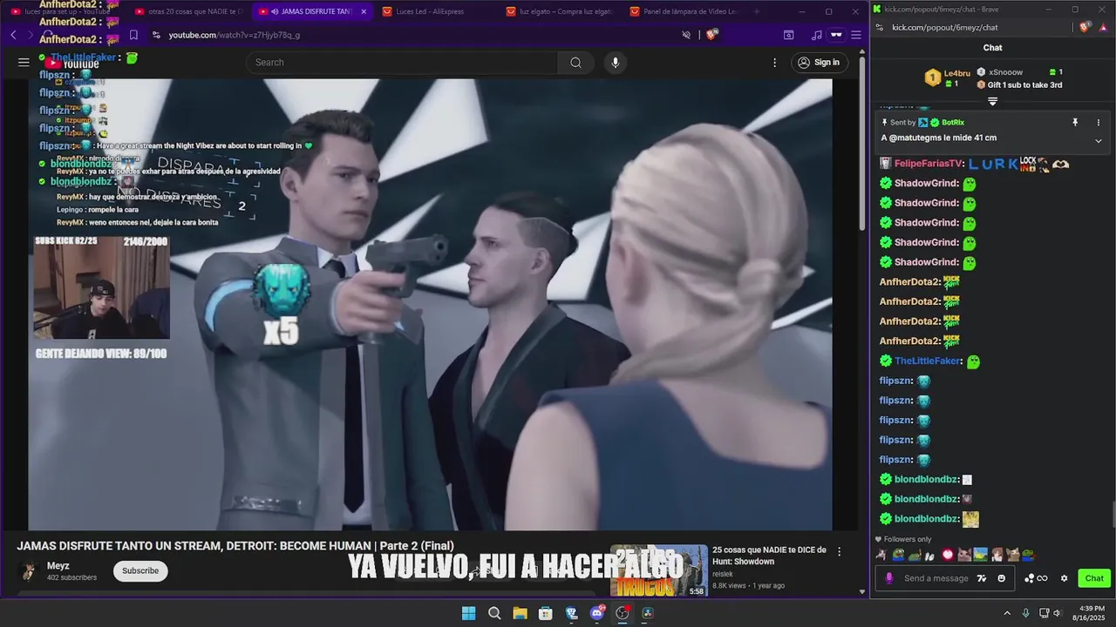This screenshot has width=1116, height=627.
Task: Open site settings icon beside youtube.com URL
Action: click(x=156, y=35)
